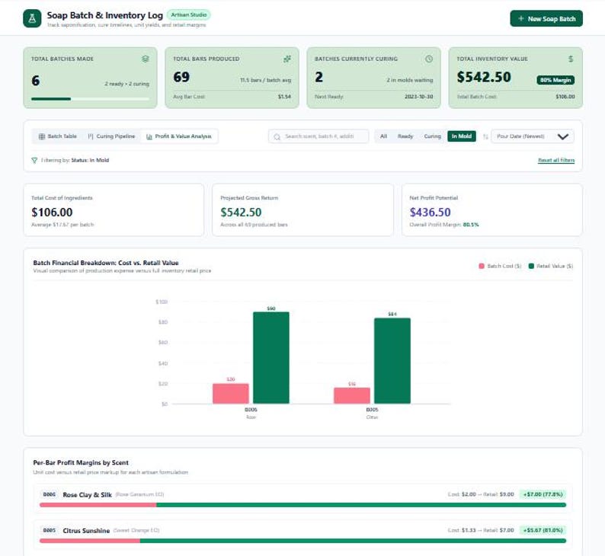This screenshot has width=605, height=556.
Task: Filter batches by Ready status
Action: tap(405, 136)
